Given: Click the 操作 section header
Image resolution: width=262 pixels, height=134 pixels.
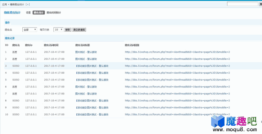Looking at the screenshot, I should point(7,23).
